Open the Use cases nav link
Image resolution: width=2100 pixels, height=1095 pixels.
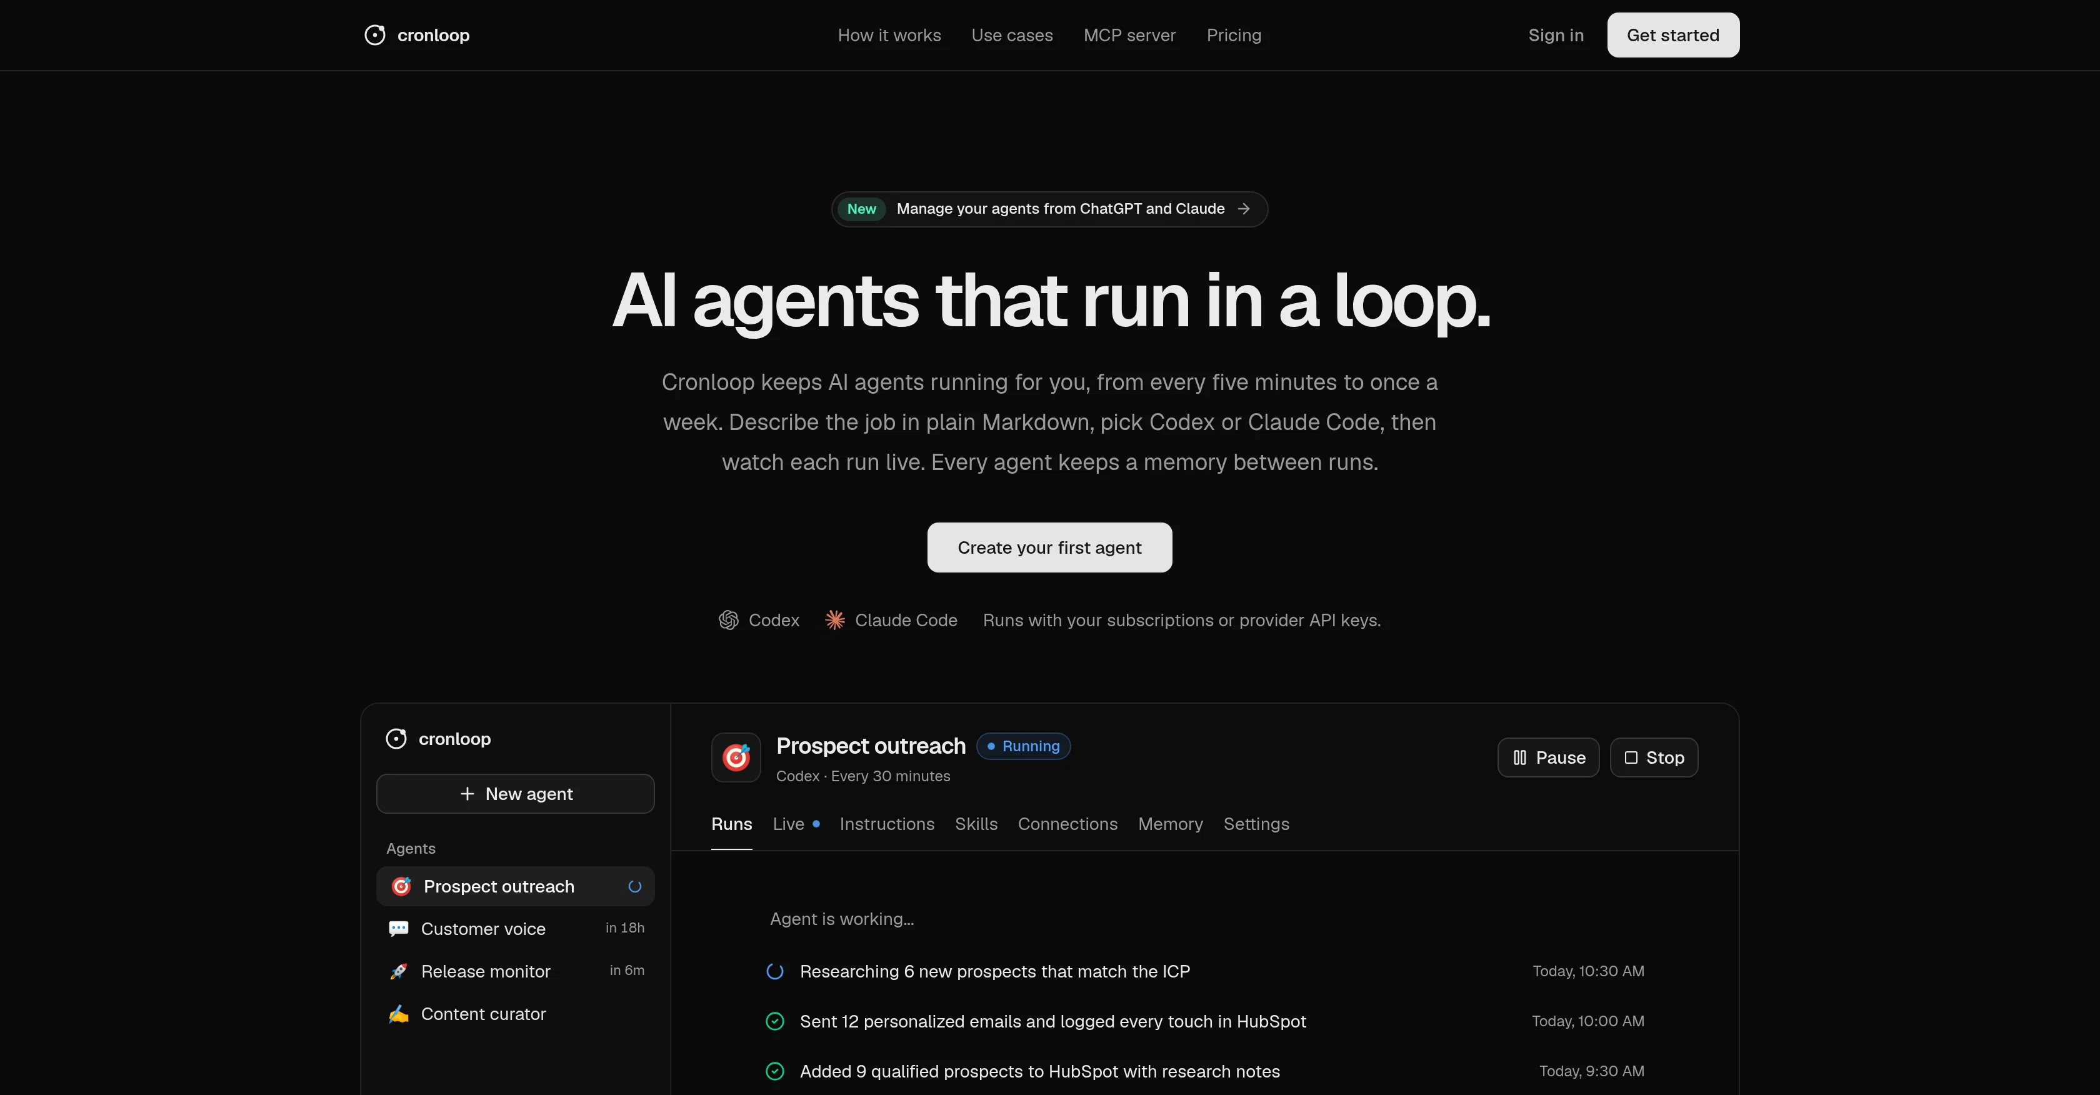(1012, 35)
